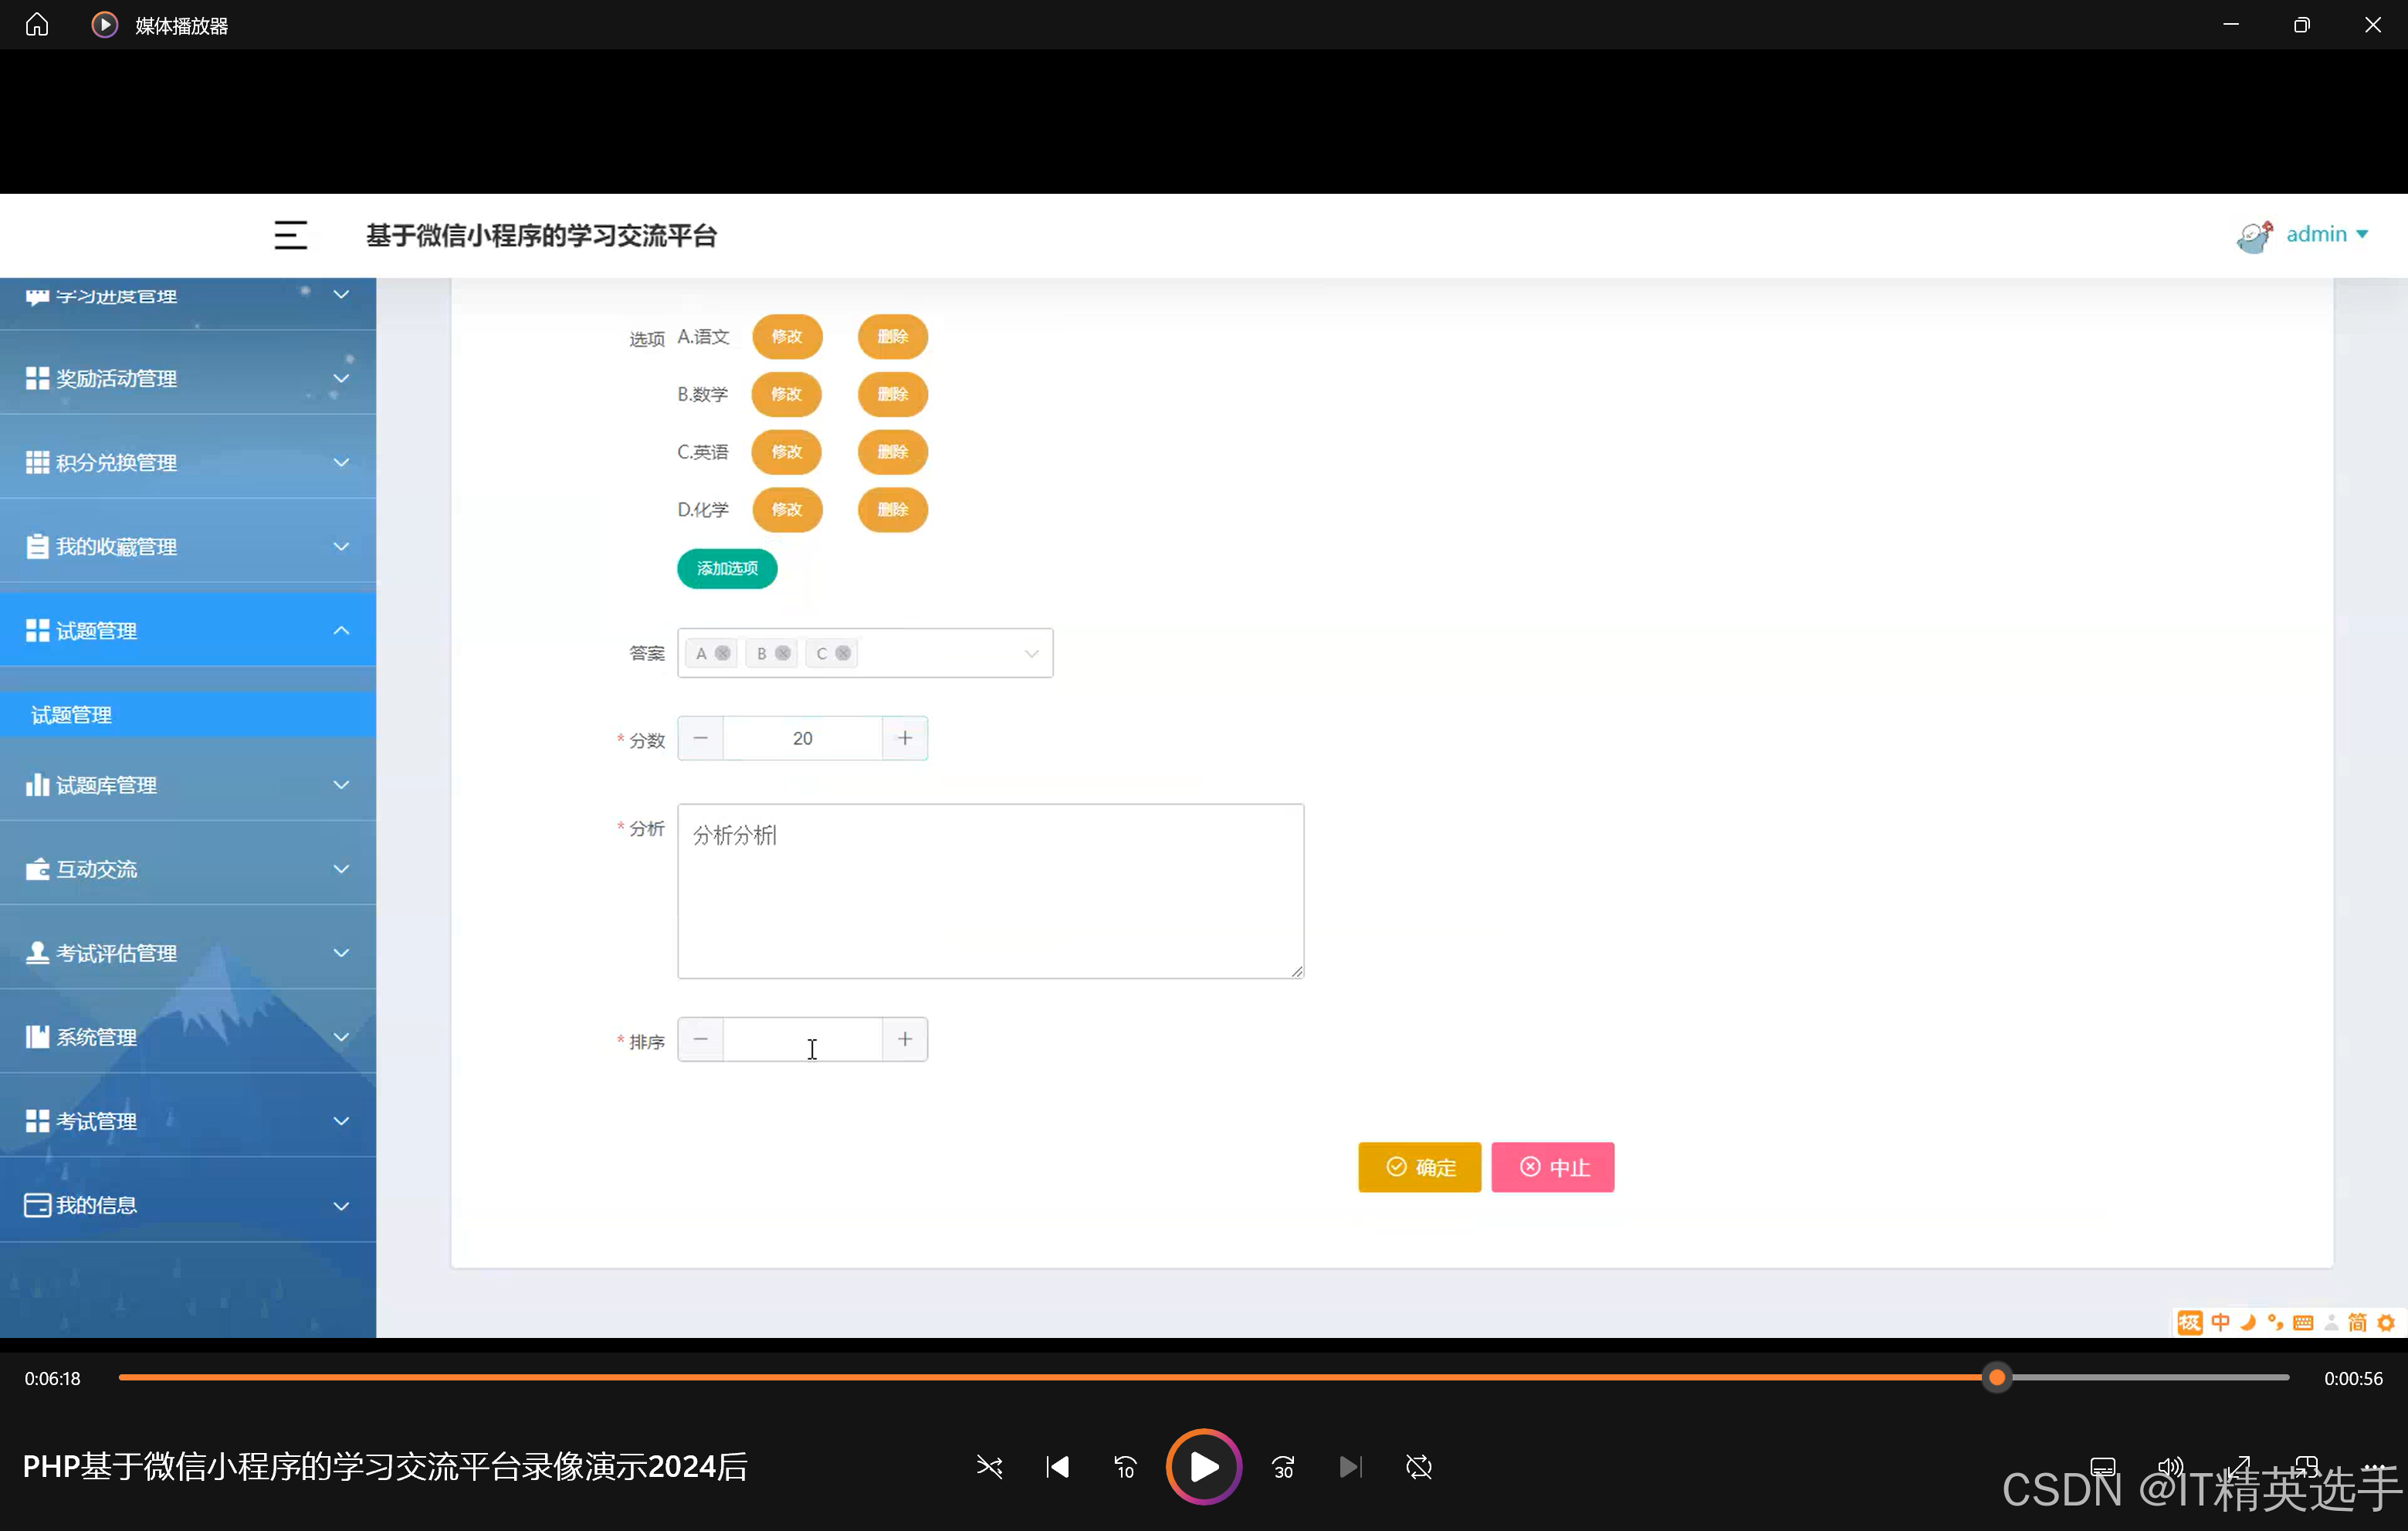Click the sidebar hamburger menu icon

point(290,235)
